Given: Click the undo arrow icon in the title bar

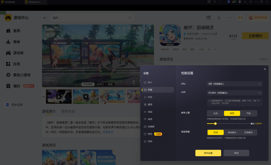Looking at the screenshot, I should tap(214, 2).
